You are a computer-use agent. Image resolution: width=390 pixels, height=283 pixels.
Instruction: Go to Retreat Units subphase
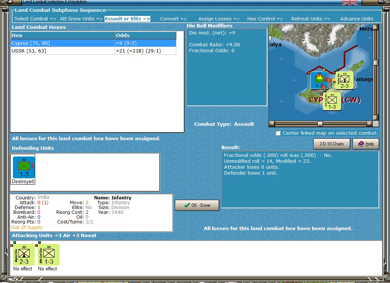tap(311, 18)
